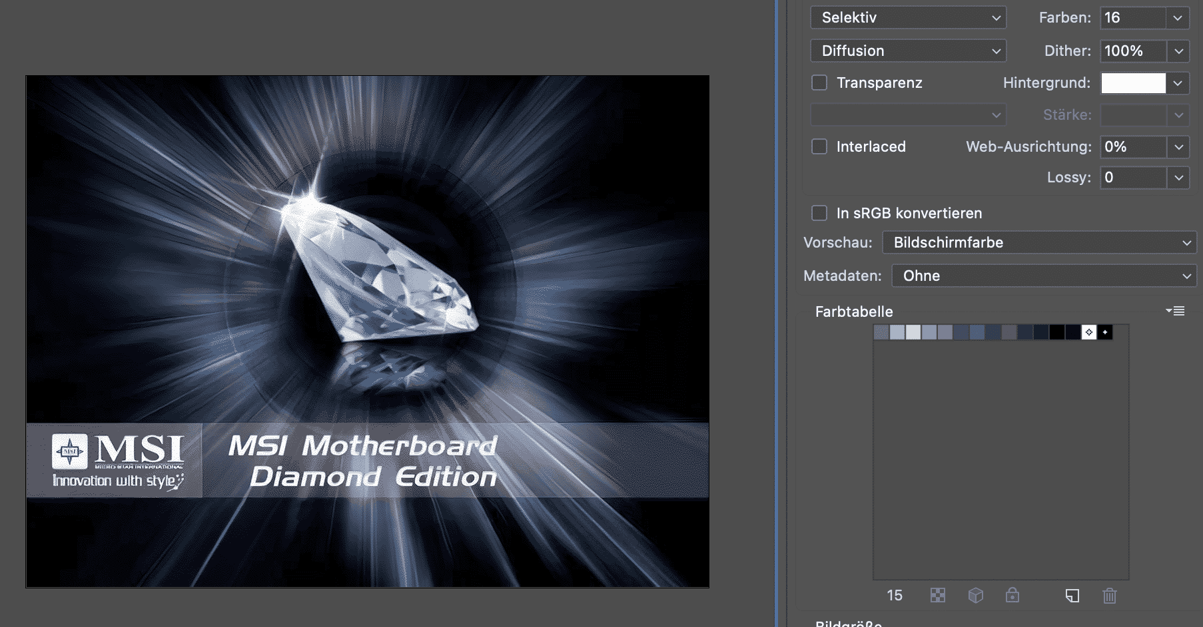The width and height of the screenshot is (1203, 627).
Task: Expand the Lossy value arrow
Action: point(1178,177)
